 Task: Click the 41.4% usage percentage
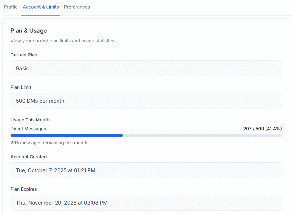(x=274, y=129)
